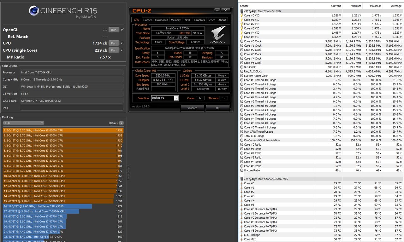Viewport: 404px width, 242px height.
Task: Run the CPU (Single Core) benchmark
Action: pyautogui.click(x=114, y=50)
